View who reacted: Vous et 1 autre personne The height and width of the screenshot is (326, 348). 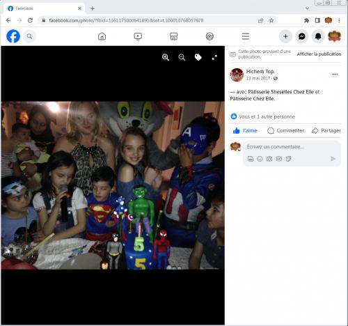(267, 116)
